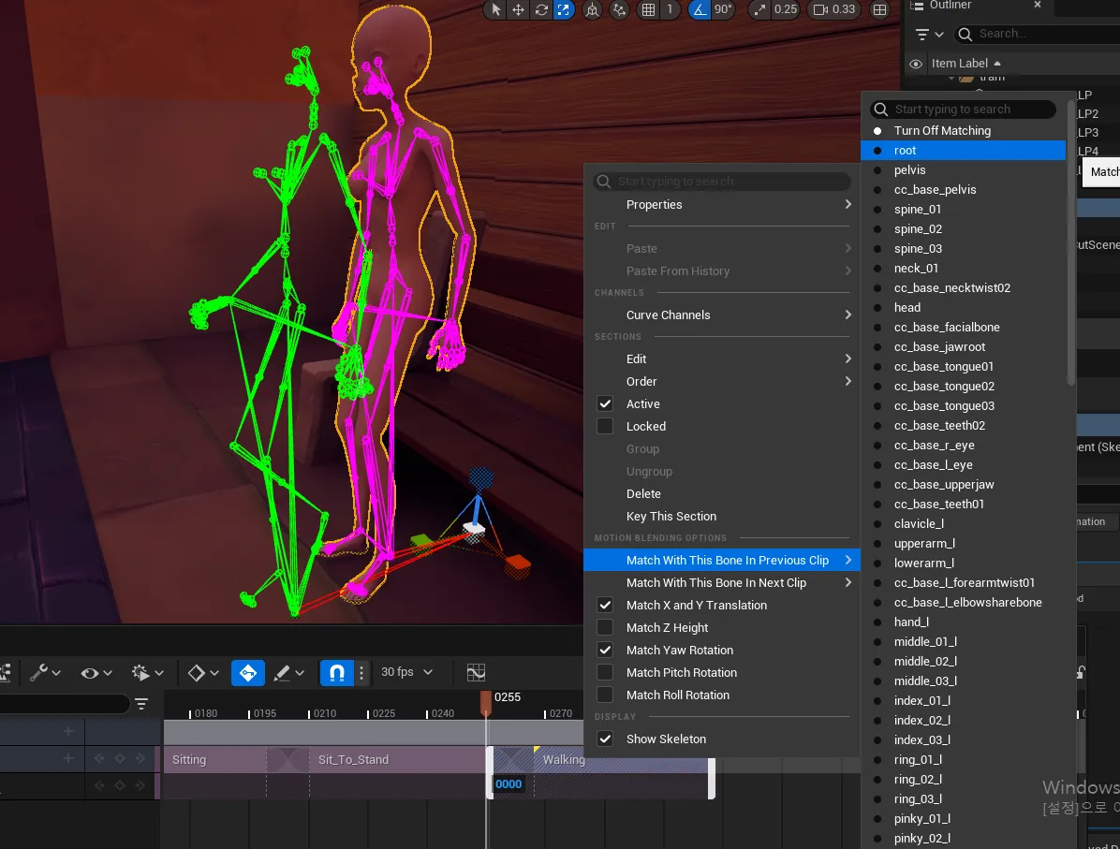Jump to next key in Sitting row

tap(140, 758)
